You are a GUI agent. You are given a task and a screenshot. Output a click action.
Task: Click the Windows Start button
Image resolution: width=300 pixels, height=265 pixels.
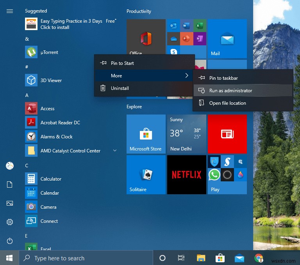[9, 258]
